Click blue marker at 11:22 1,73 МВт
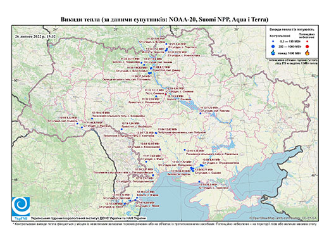329x233 pixels. point(201,113)
